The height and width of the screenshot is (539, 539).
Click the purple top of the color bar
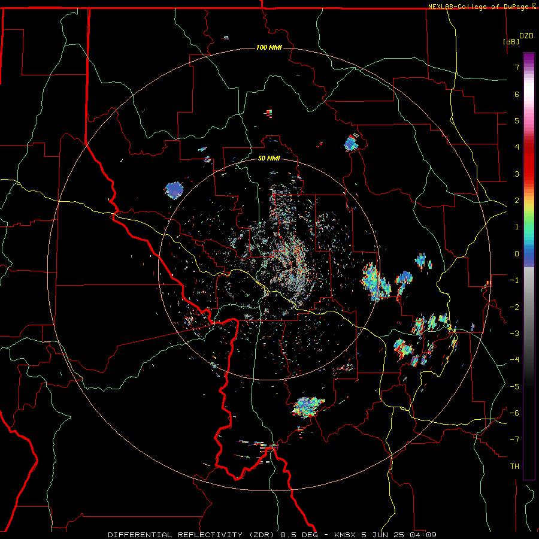(x=529, y=59)
